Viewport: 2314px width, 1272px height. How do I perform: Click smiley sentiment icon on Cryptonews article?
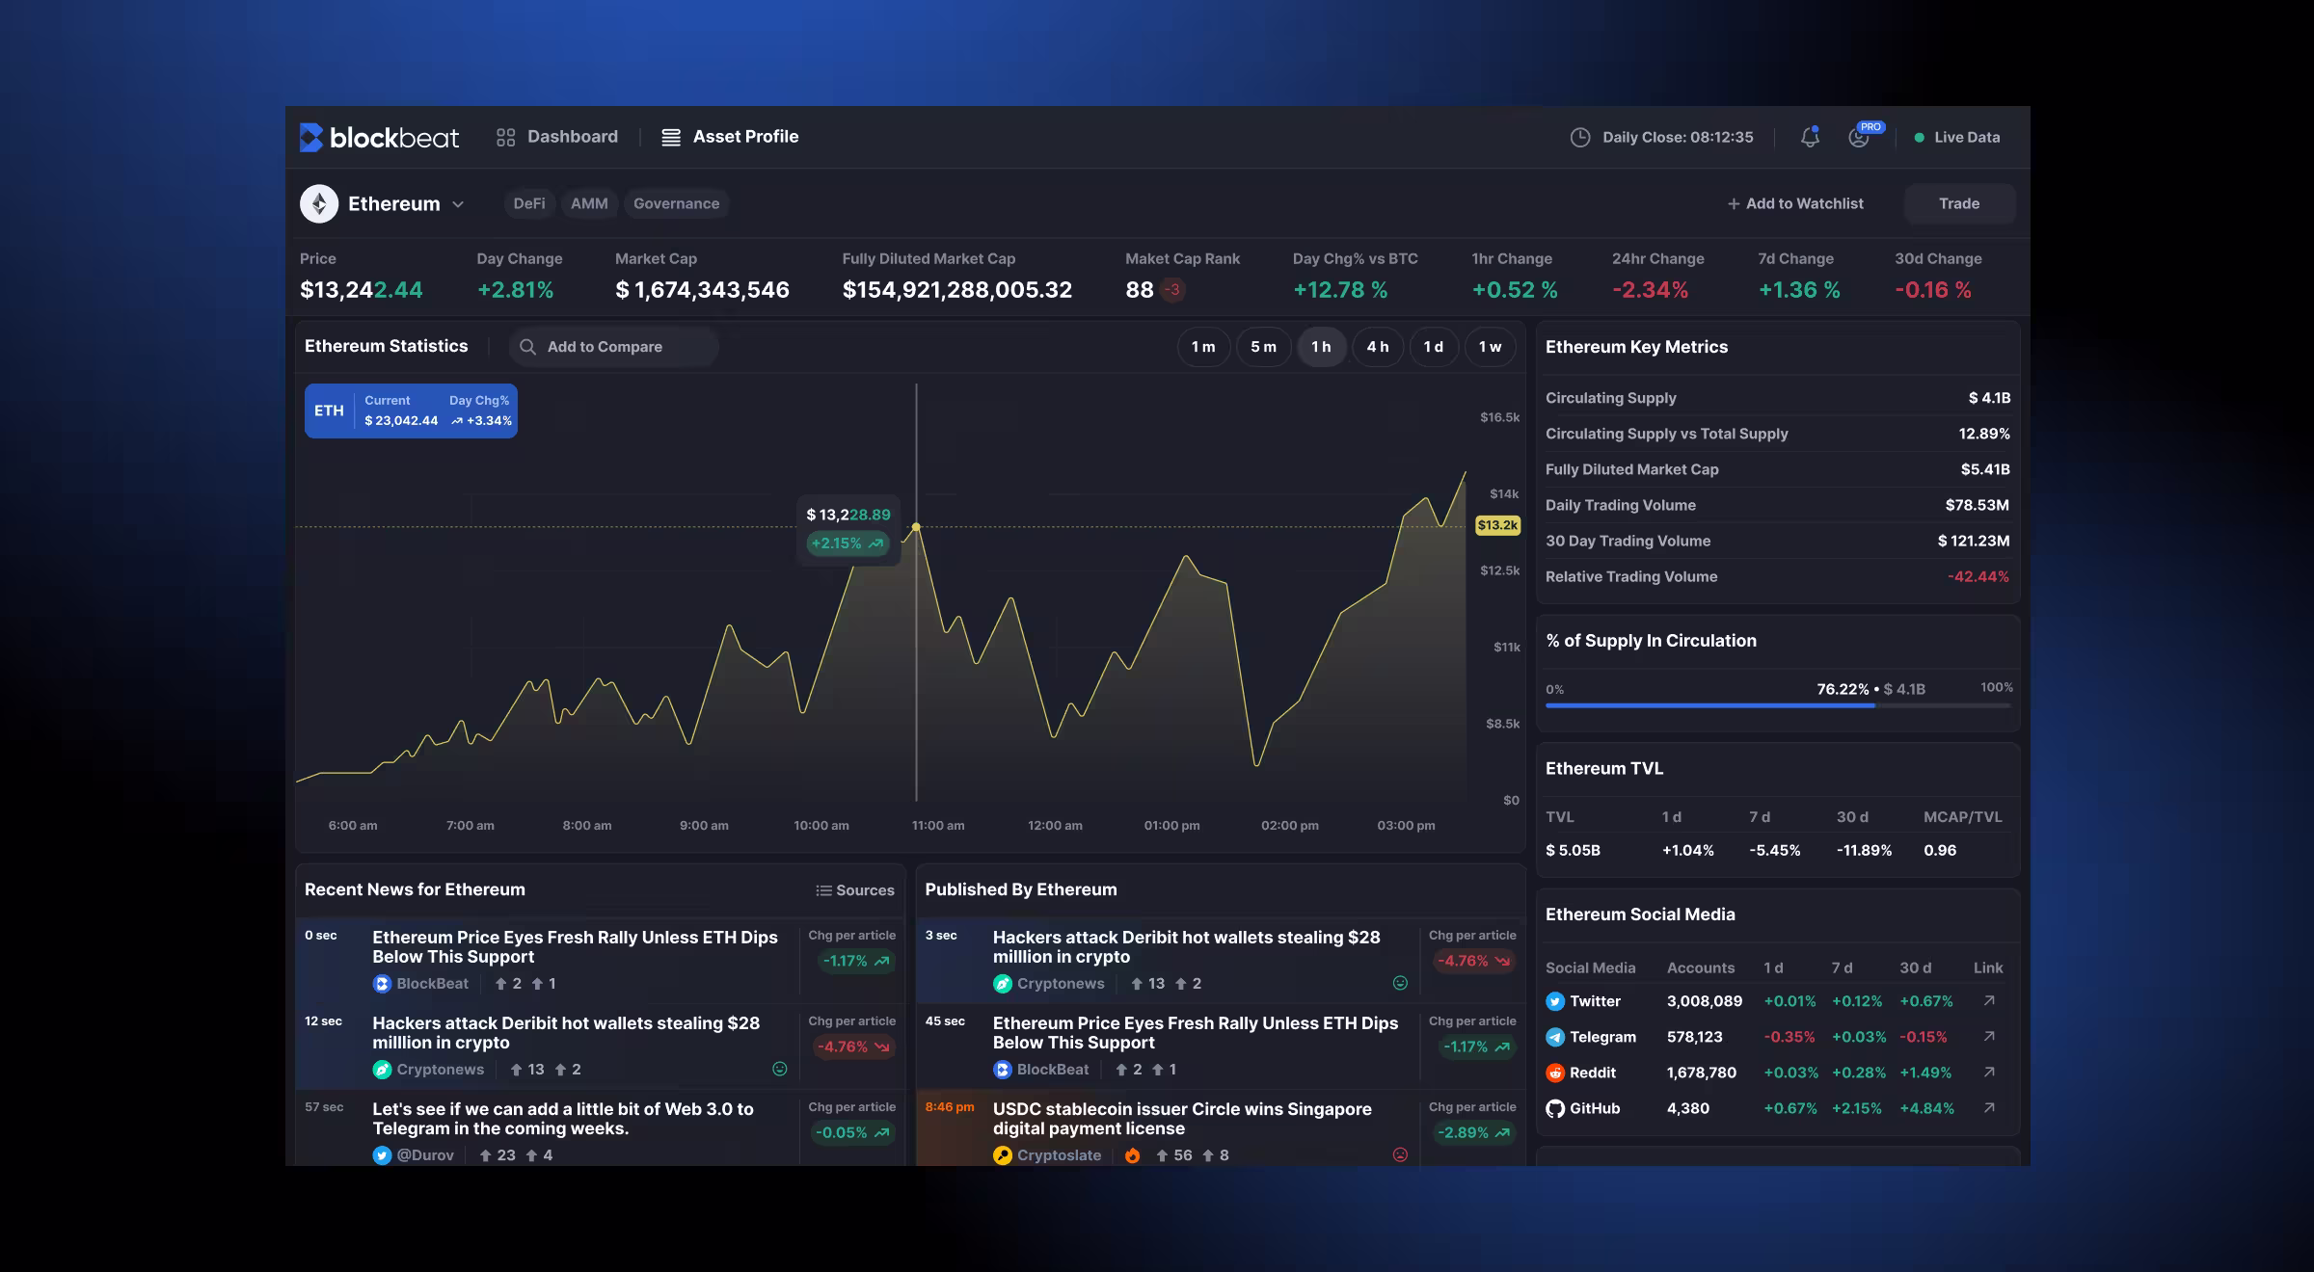click(780, 1069)
